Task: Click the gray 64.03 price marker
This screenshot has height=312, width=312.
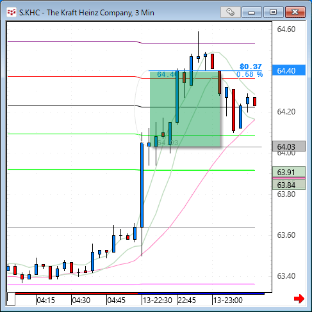Action: [289, 146]
